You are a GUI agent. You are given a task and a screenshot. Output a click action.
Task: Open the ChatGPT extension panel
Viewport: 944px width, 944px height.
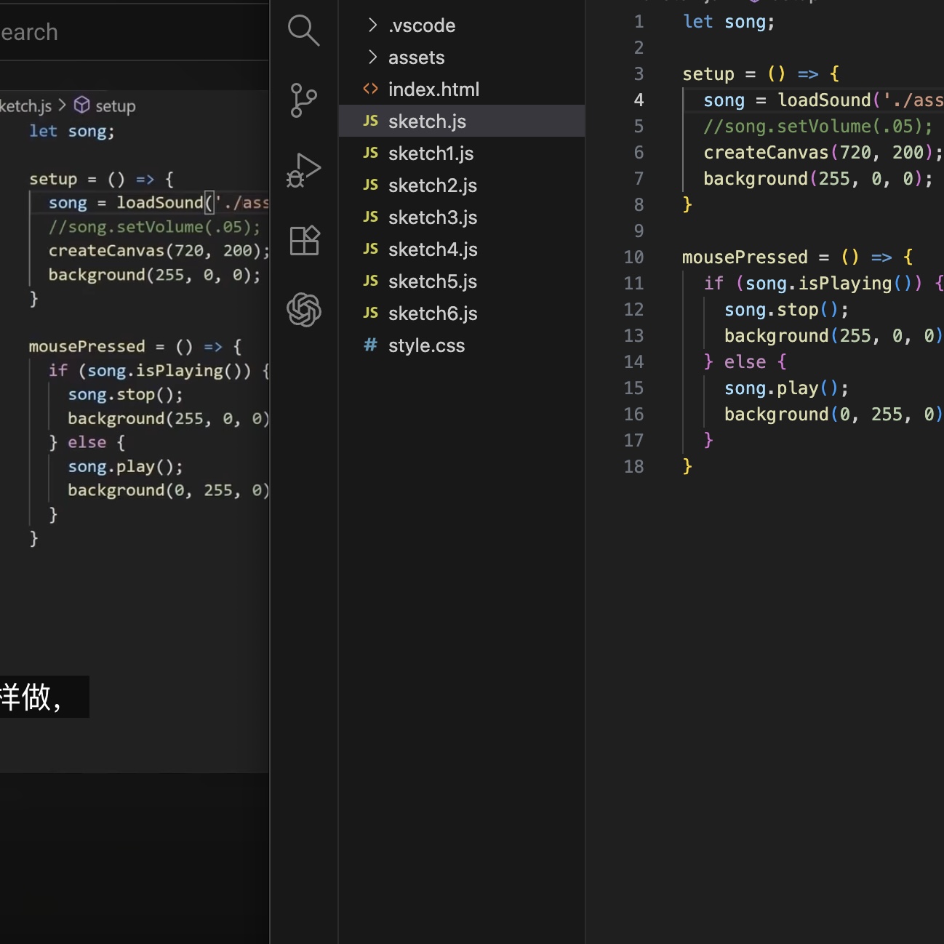(304, 310)
